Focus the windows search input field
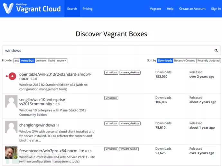Screen dimensions: 222x166 [106, 51]
